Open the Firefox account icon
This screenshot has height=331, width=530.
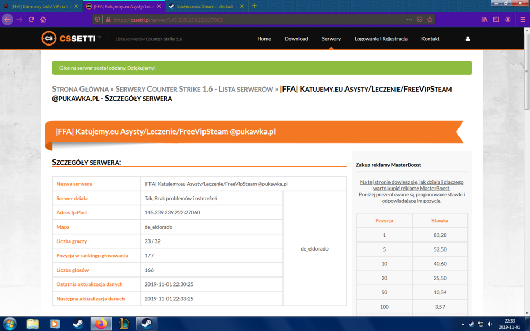pos(508,20)
